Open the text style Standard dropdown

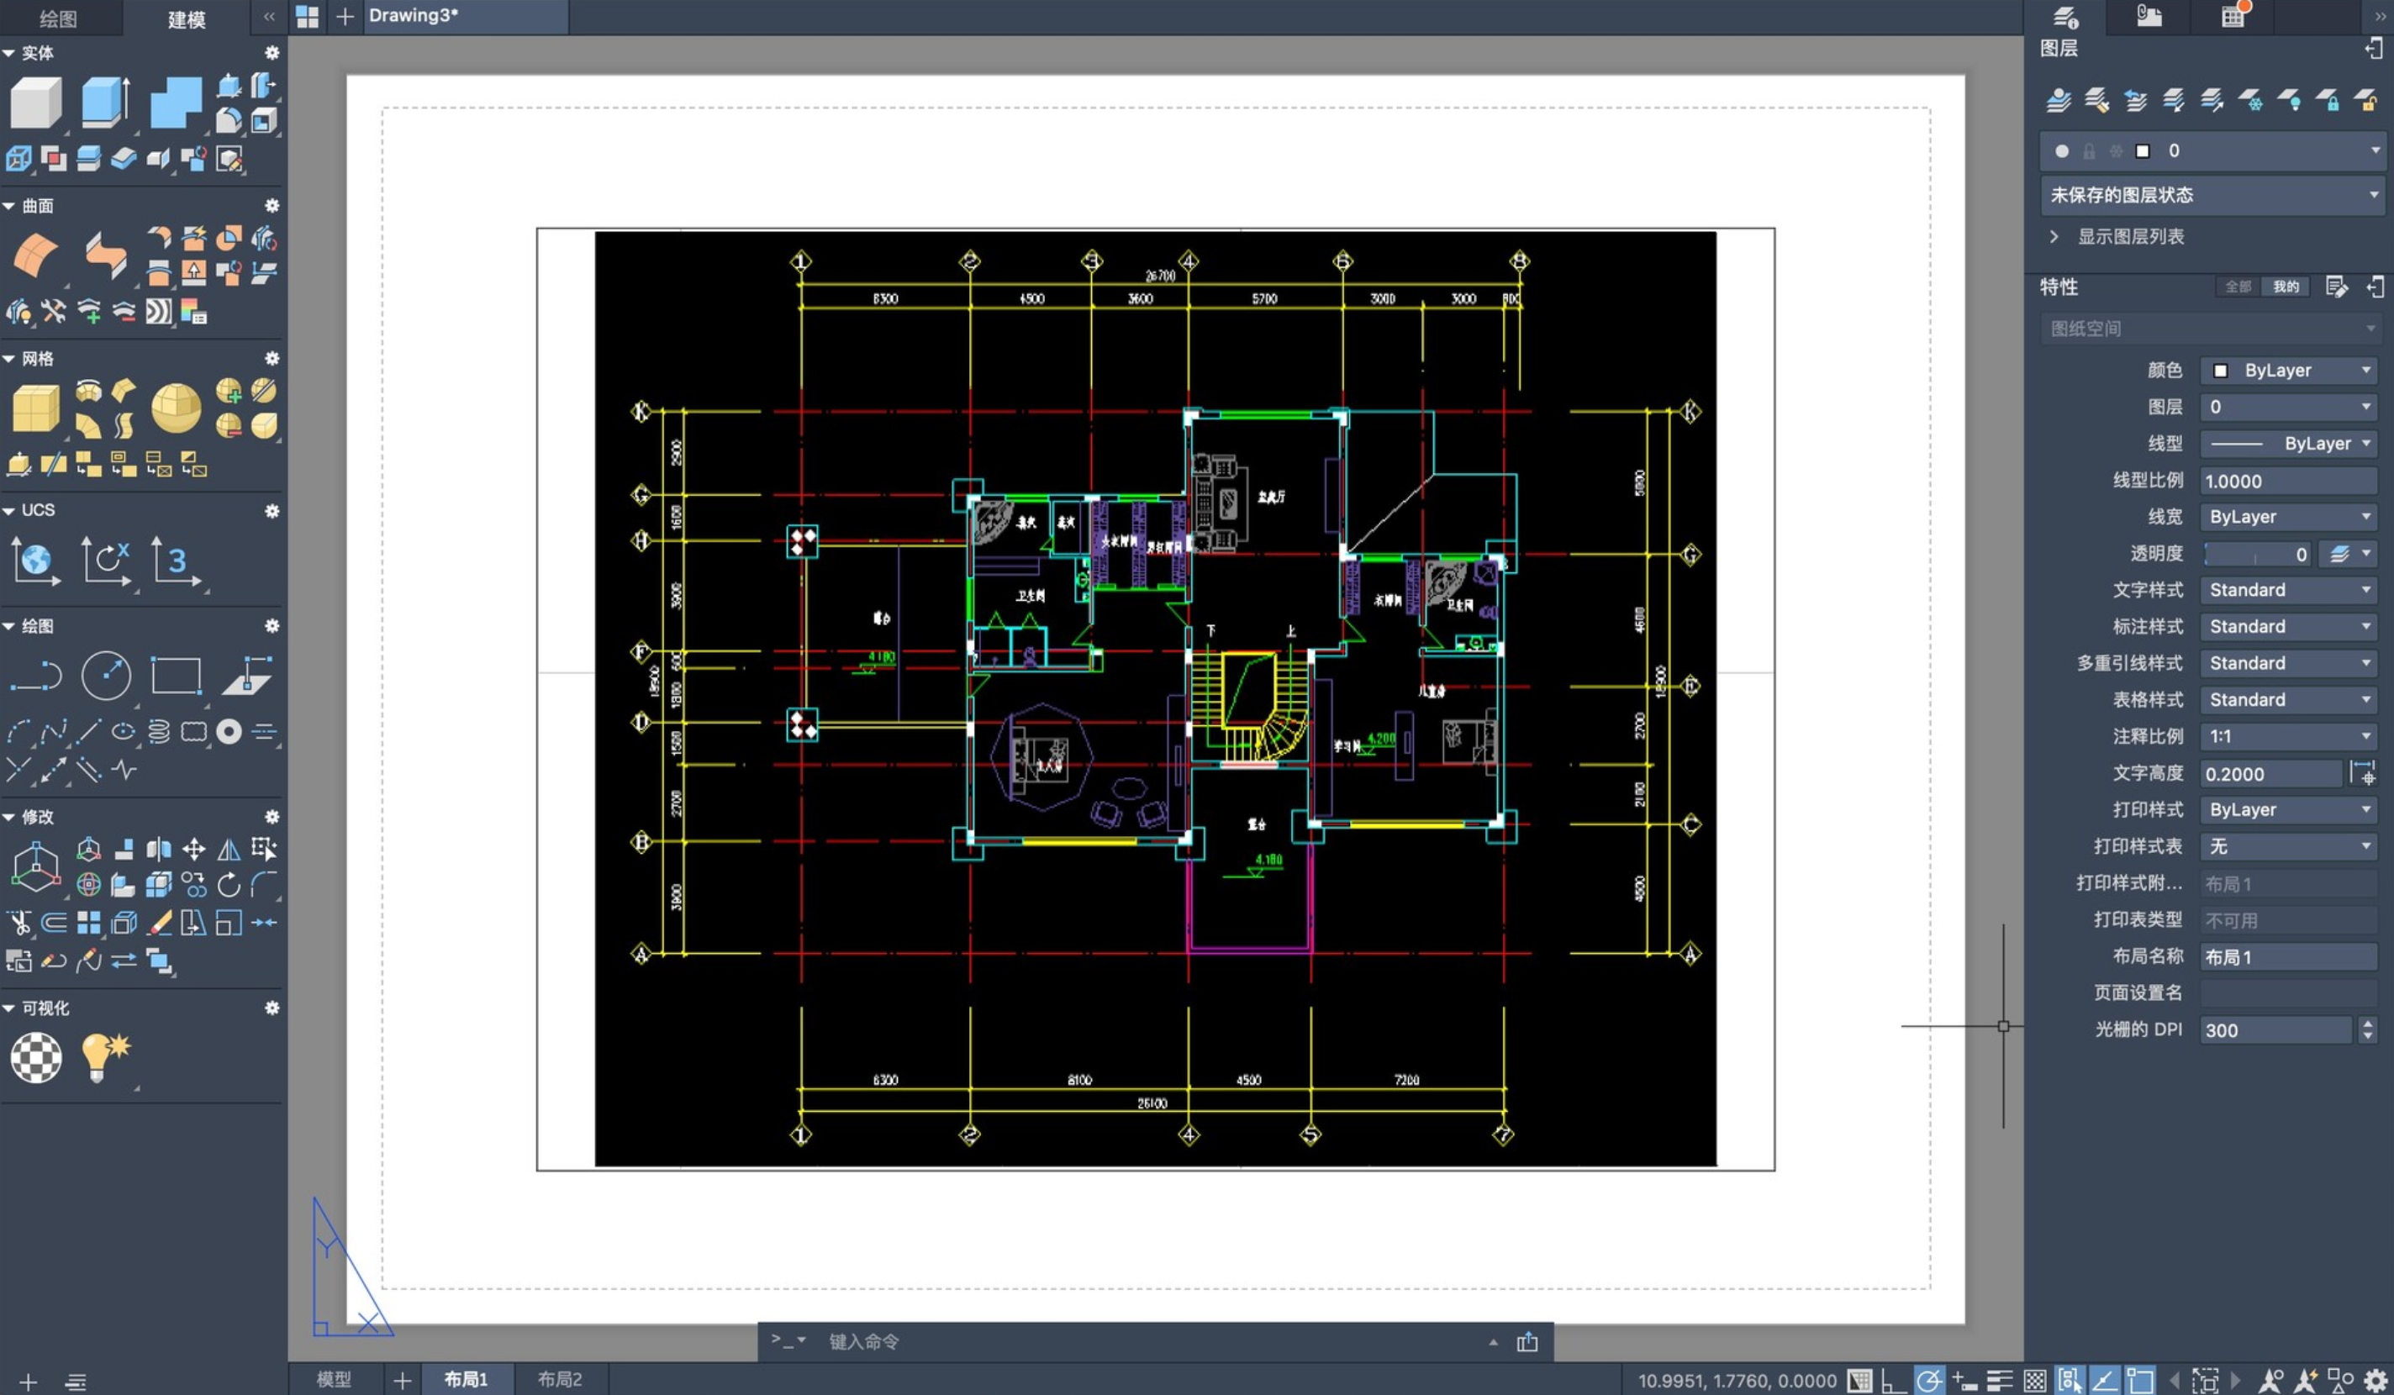point(2289,590)
